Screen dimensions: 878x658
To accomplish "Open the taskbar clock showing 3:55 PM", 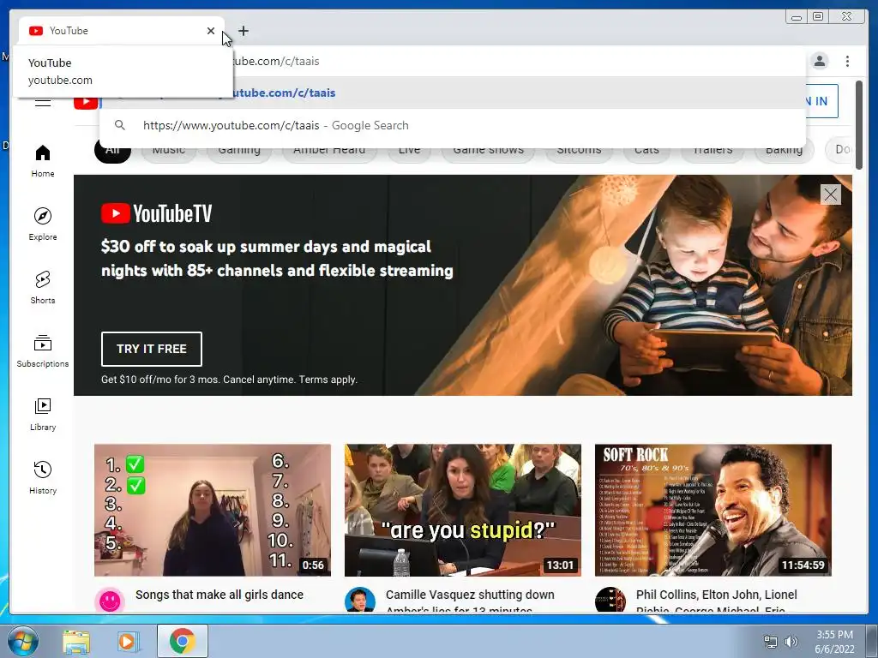I will tap(834, 641).
